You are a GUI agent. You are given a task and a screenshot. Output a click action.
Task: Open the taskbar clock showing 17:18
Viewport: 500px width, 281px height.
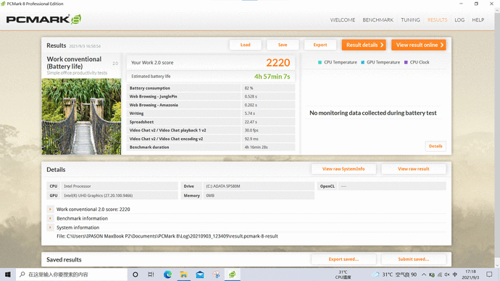point(471,274)
